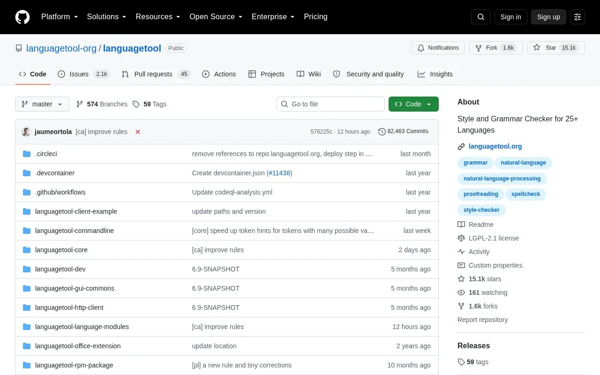Expand the Resources menu
The height and width of the screenshot is (375, 600).
pyautogui.click(x=158, y=17)
